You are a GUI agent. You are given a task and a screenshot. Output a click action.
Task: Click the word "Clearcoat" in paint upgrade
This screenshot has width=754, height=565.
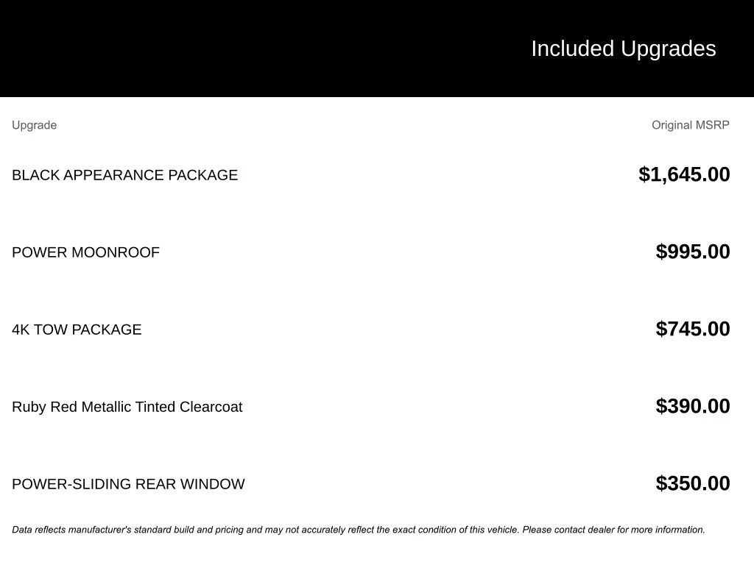211,407
